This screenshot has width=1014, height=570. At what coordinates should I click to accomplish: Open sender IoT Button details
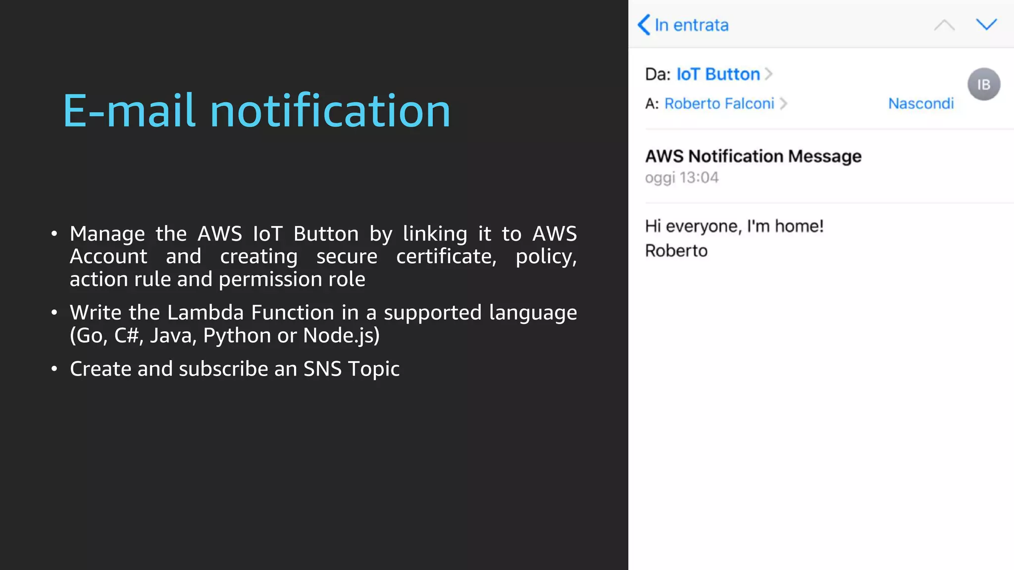click(718, 74)
